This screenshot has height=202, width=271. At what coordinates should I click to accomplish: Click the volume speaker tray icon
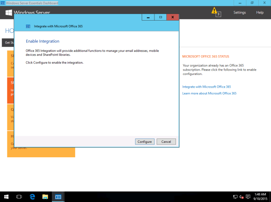pyautogui.click(x=242, y=197)
